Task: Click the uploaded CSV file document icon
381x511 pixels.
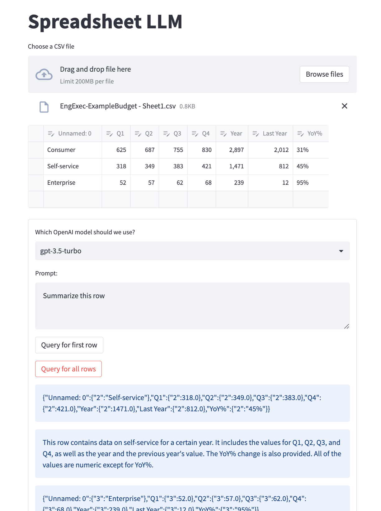Action: pyautogui.click(x=44, y=107)
